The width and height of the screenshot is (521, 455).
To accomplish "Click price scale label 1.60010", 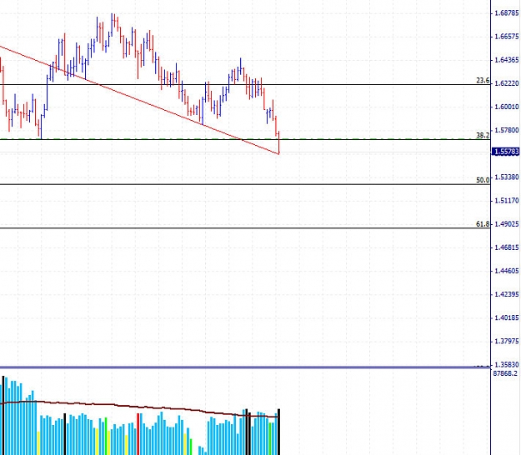I will tap(507, 107).
